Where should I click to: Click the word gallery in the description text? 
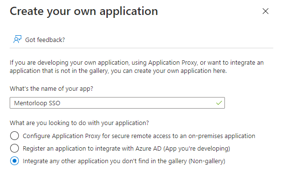click(99, 71)
